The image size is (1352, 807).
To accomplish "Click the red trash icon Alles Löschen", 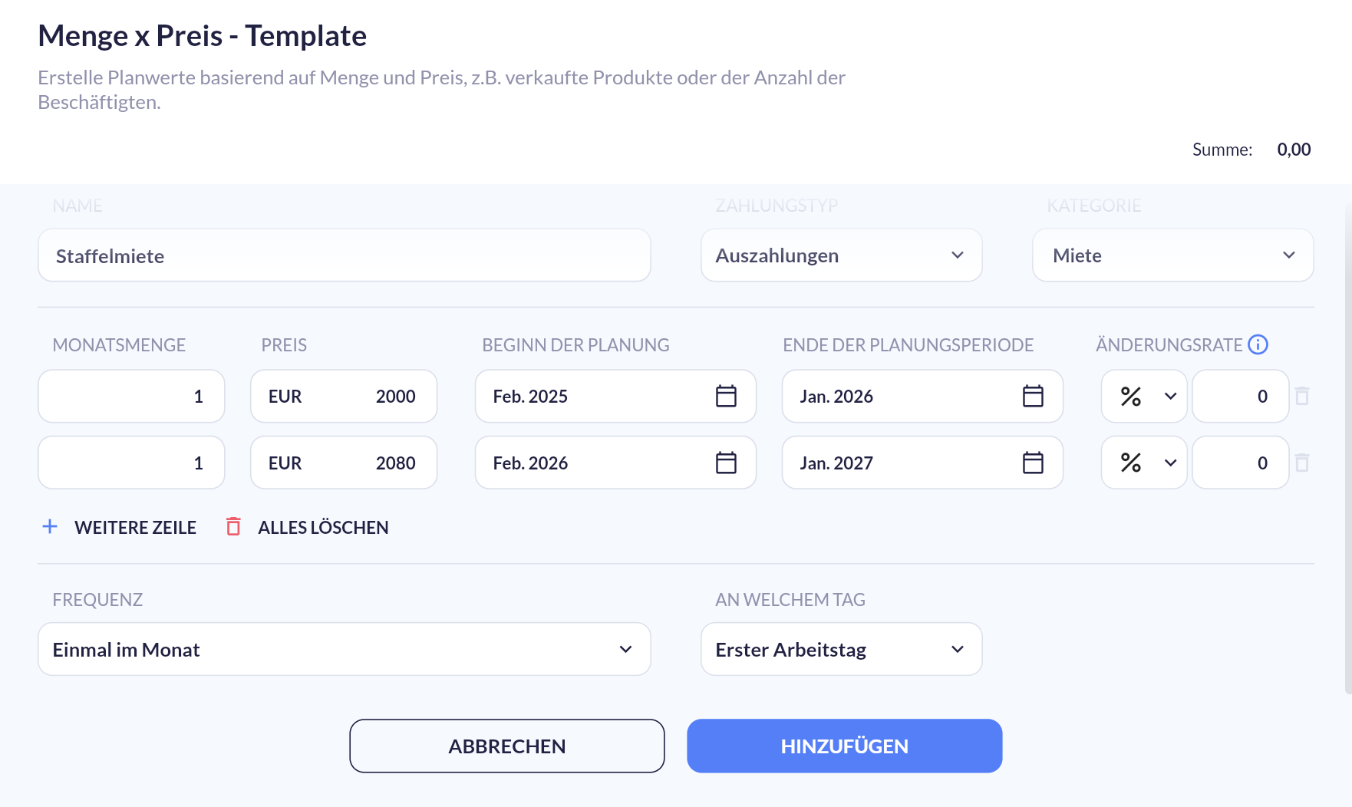I will [x=233, y=526].
